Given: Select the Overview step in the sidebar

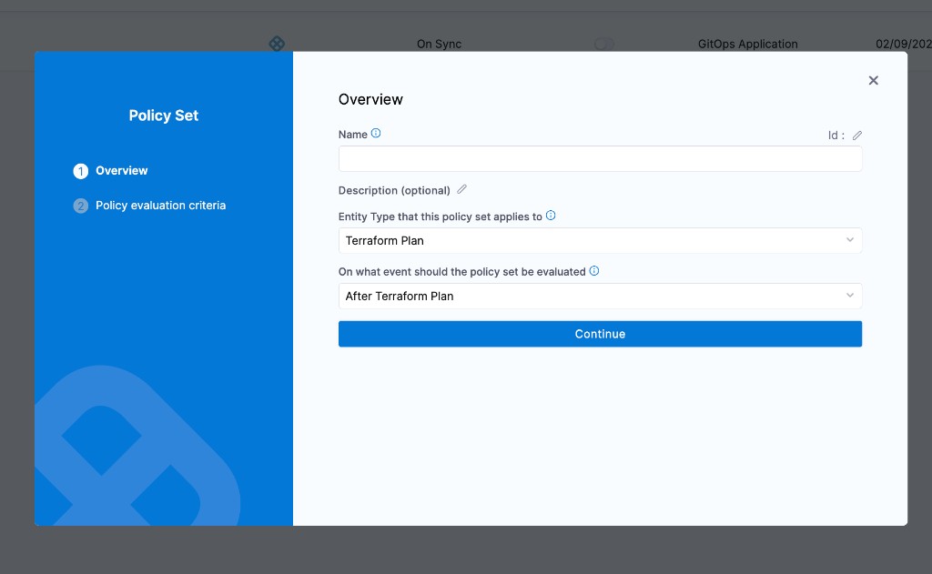Looking at the screenshot, I should 122,170.
